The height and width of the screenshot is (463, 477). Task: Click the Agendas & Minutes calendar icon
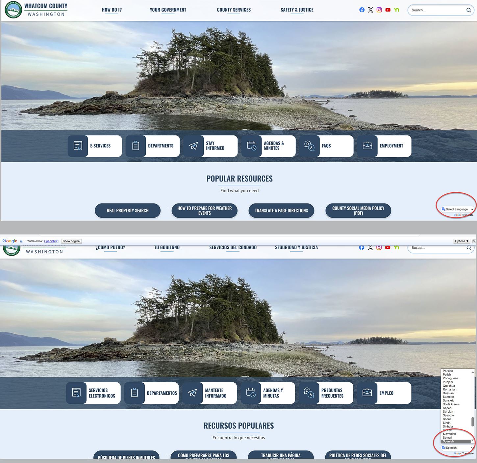click(252, 146)
